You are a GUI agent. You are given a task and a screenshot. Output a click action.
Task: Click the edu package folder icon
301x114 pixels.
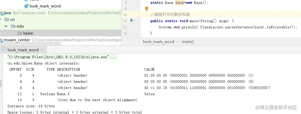[x=13, y=26]
